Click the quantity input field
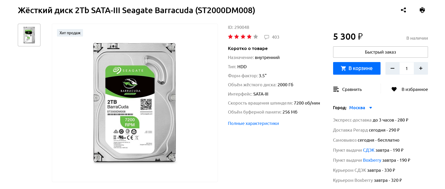 coord(407,68)
